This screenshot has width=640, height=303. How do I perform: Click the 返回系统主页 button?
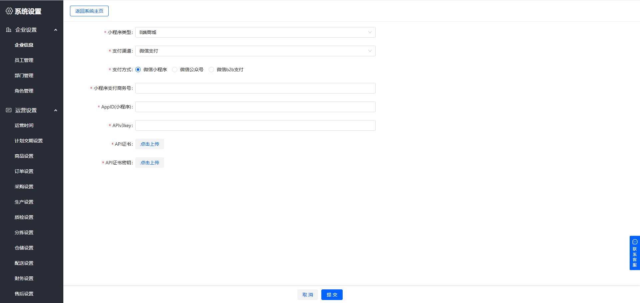pyautogui.click(x=89, y=11)
